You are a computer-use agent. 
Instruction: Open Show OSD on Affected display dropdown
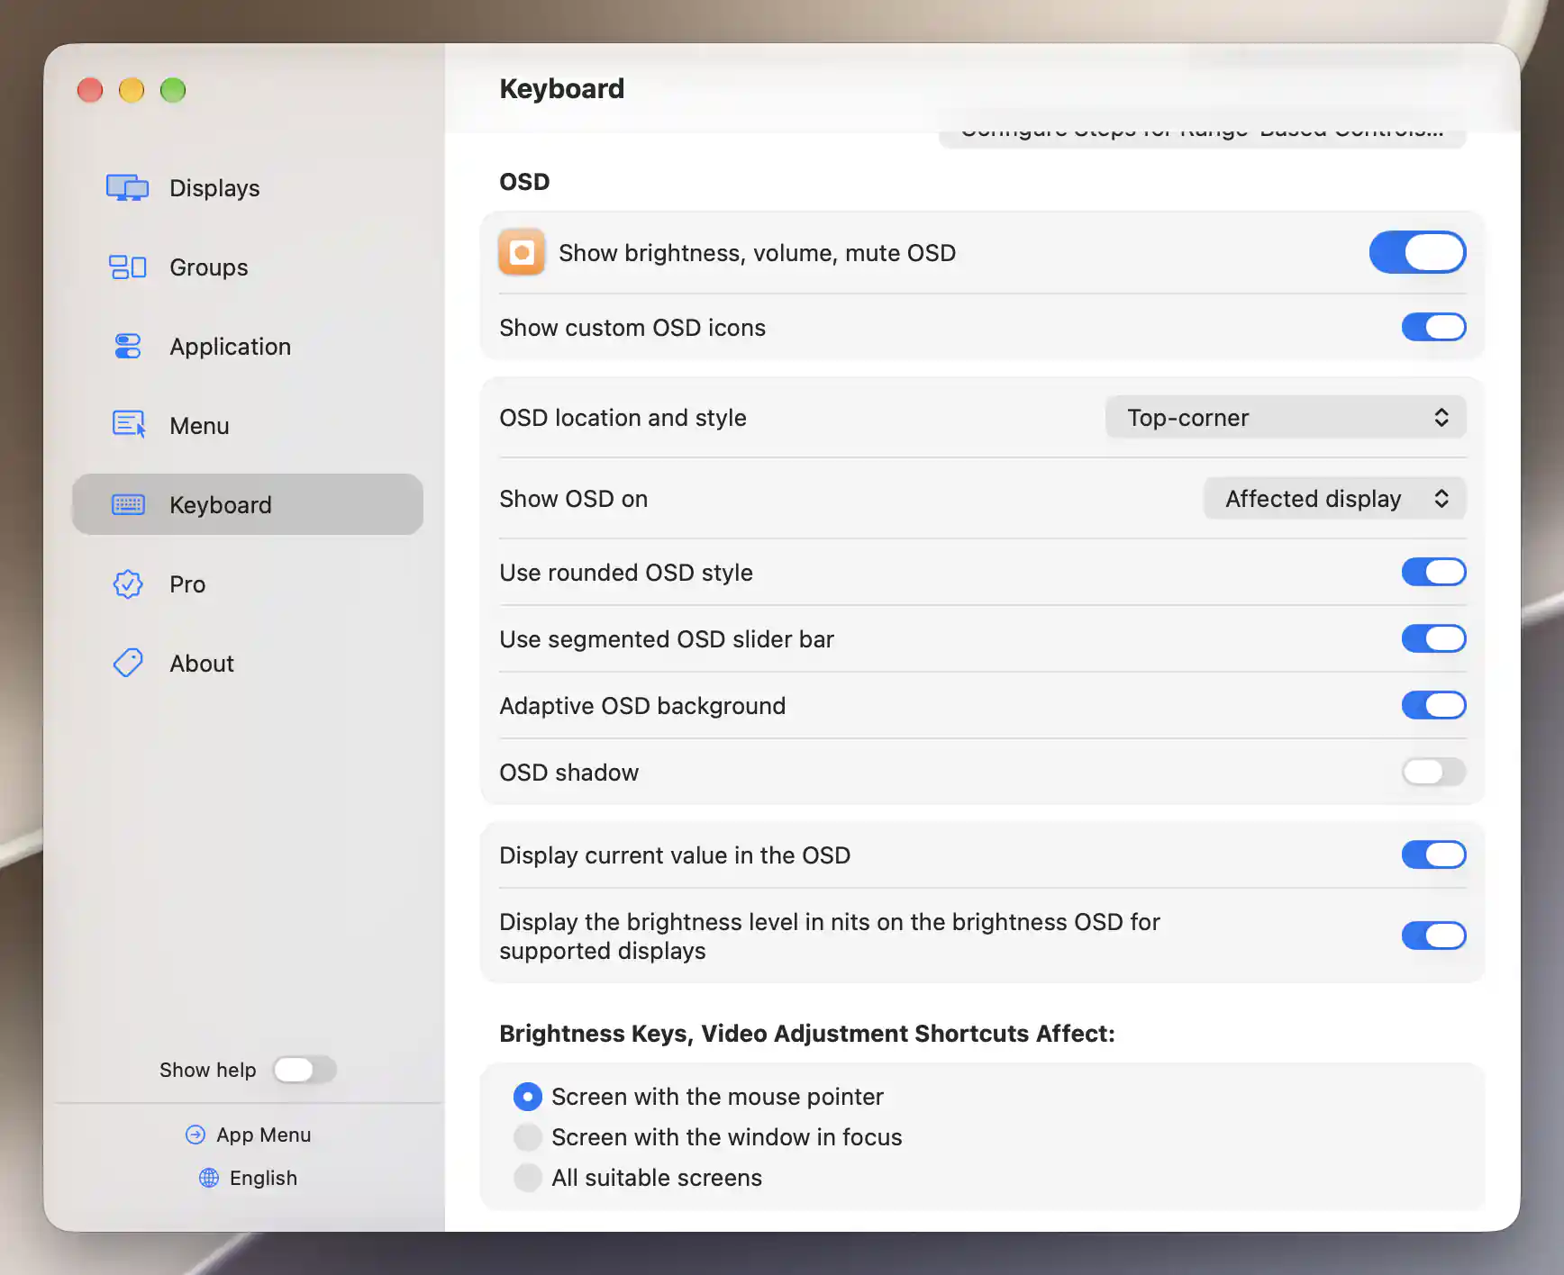(x=1334, y=499)
